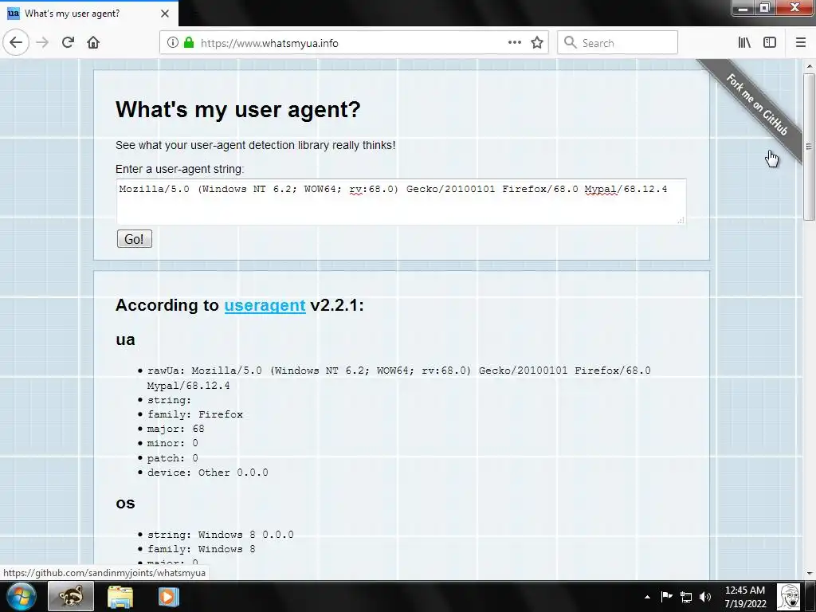Click the textarea resize grip corner
Viewport: 816px width, 612px height.
(x=681, y=221)
